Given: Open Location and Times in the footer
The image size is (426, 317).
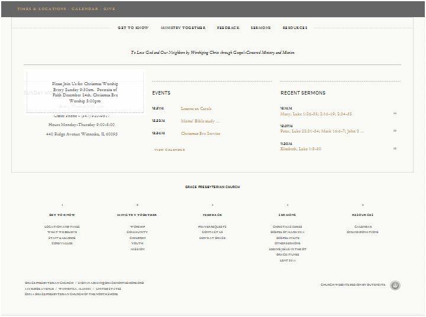Looking at the screenshot, I should pos(62,227).
